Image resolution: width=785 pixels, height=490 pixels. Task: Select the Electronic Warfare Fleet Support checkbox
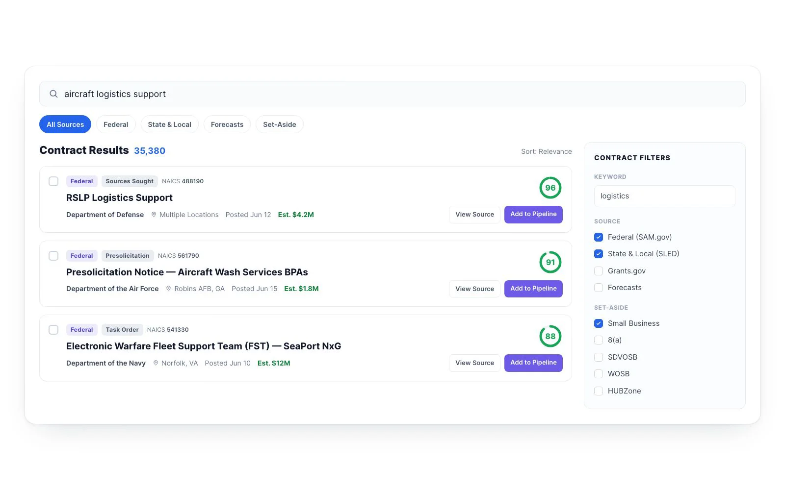(x=53, y=330)
